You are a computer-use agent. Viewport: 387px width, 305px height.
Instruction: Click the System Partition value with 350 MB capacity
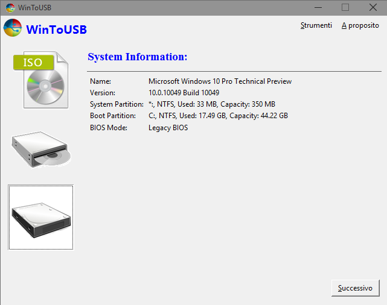click(x=212, y=104)
